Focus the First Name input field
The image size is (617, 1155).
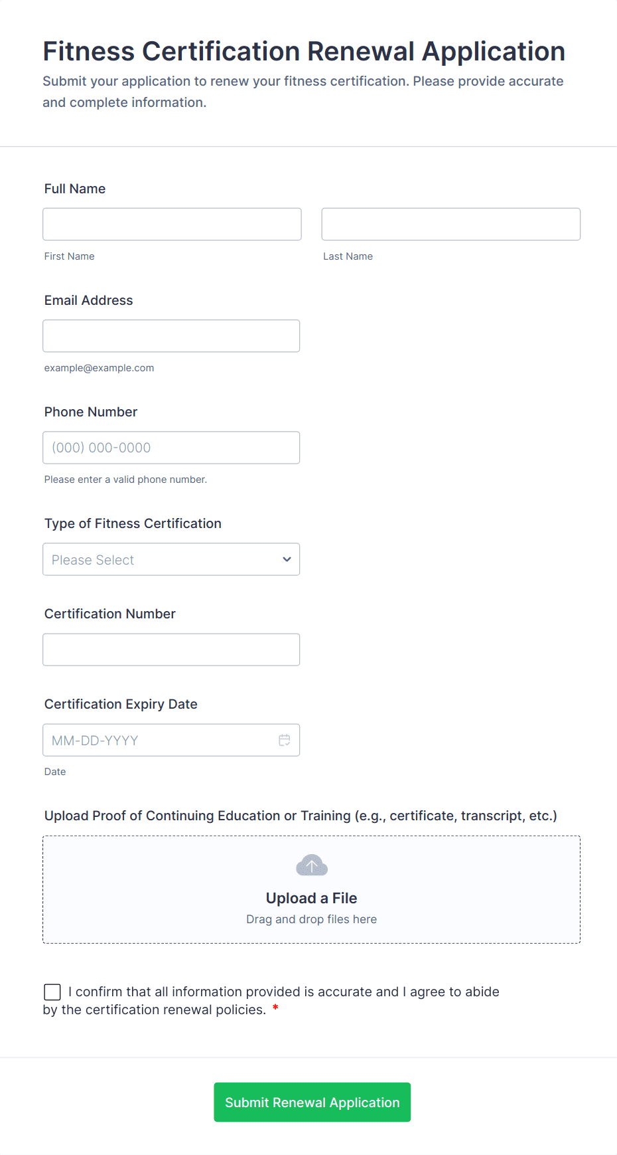(x=172, y=224)
